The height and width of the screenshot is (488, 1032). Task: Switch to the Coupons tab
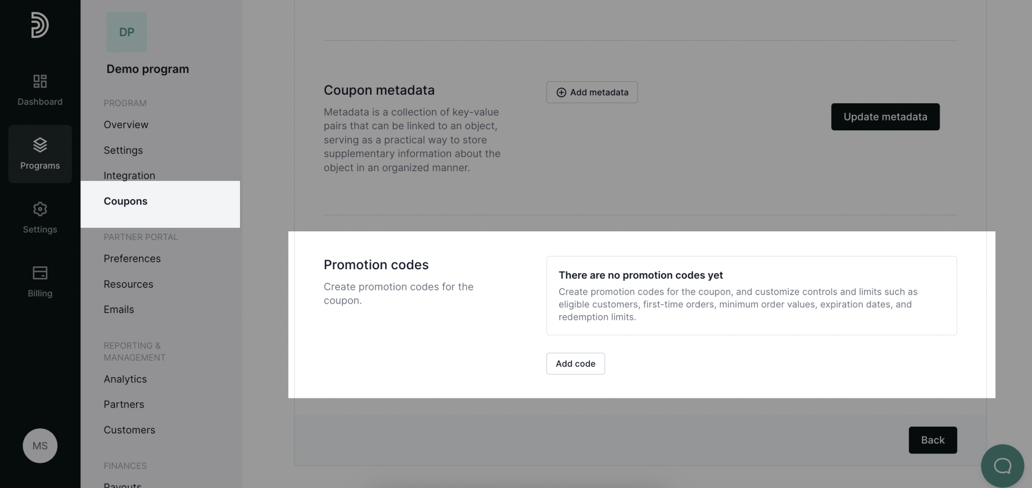(125, 201)
